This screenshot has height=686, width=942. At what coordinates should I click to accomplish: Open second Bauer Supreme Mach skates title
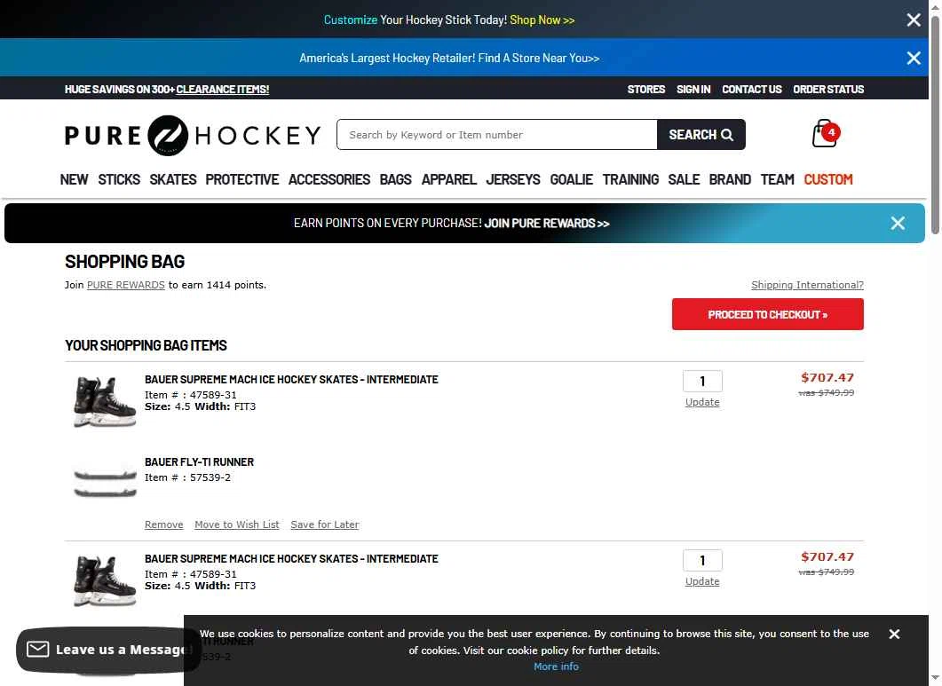click(x=291, y=559)
